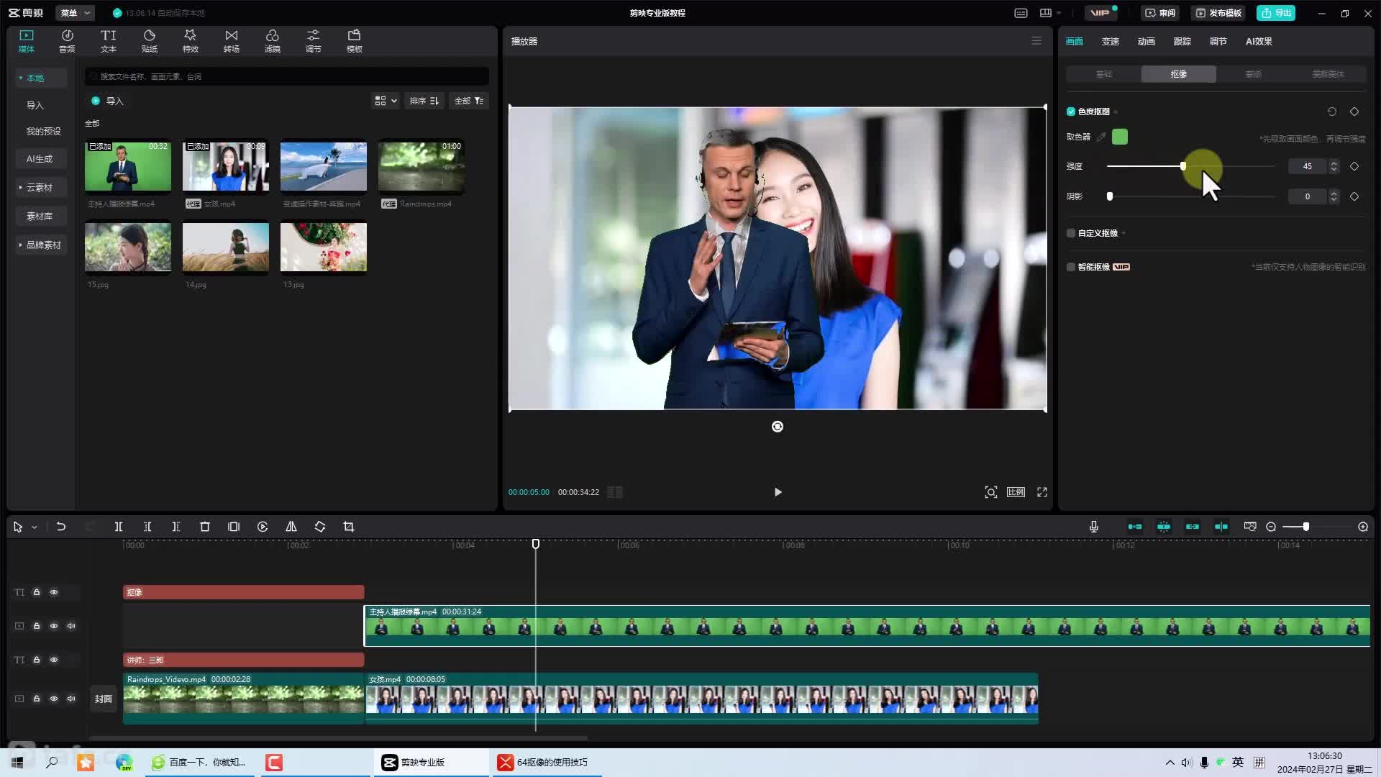Expand the 云素材 cloud material section
Image resolution: width=1381 pixels, height=777 pixels.
40,187
